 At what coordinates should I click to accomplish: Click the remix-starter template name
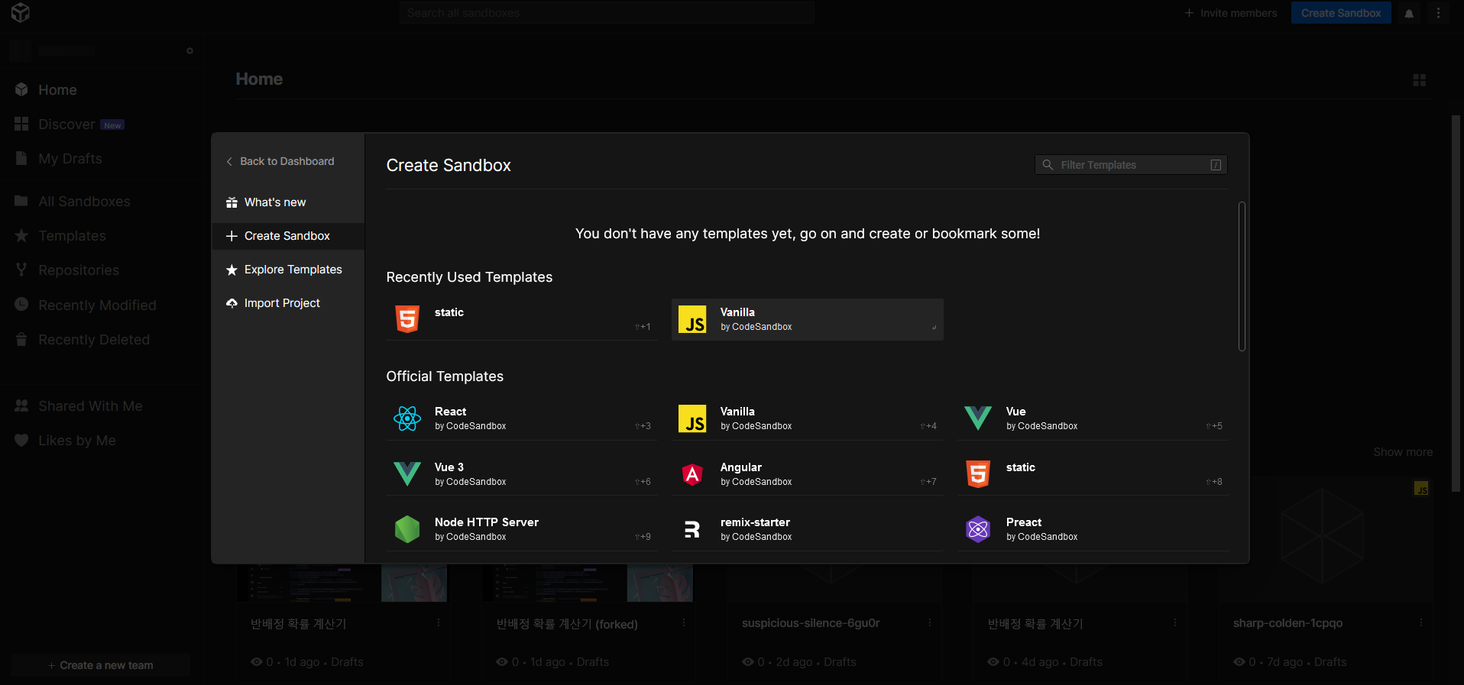click(x=755, y=522)
